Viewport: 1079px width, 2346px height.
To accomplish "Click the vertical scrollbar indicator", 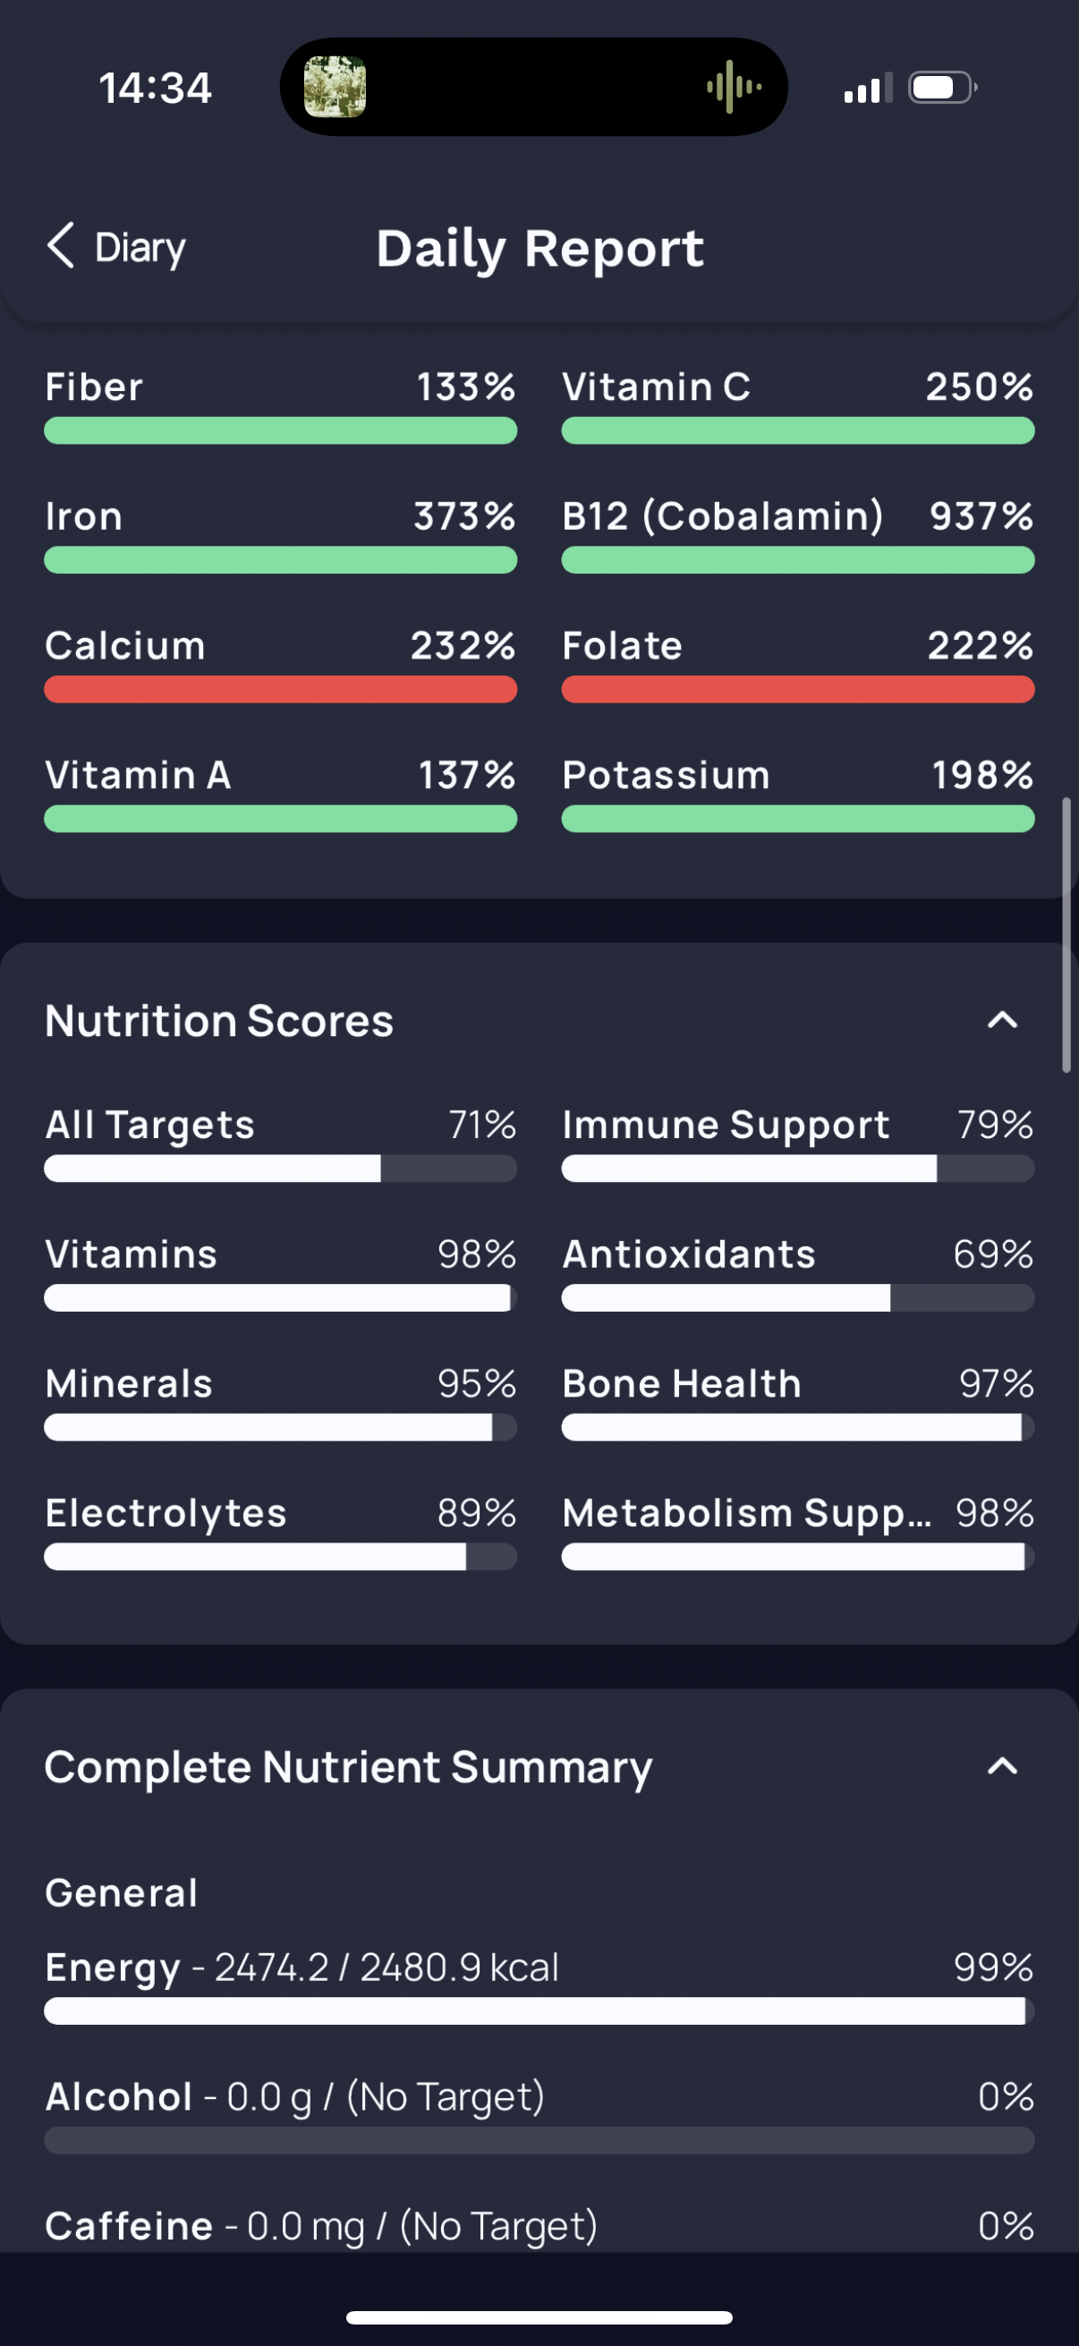I will coord(1066,936).
